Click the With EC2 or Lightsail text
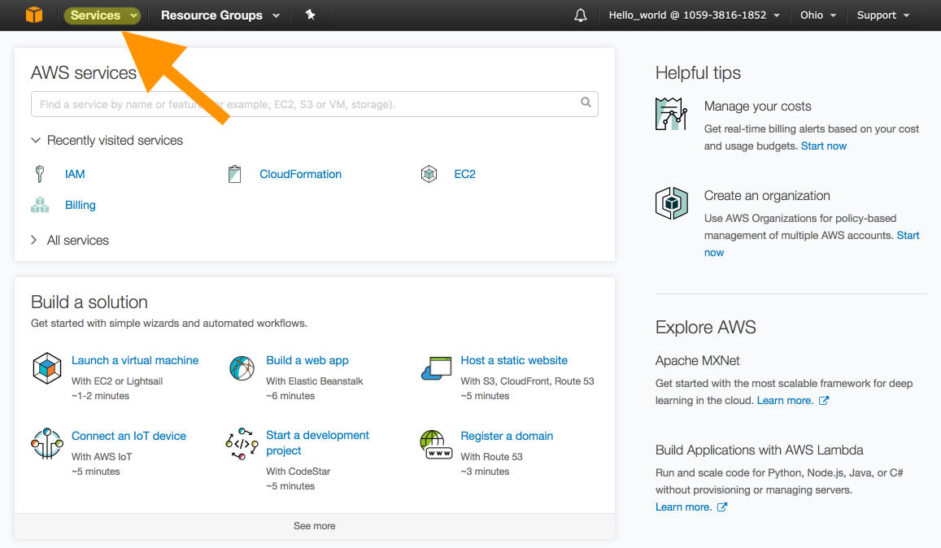Viewport: 941px width, 548px height. tap(117, 381)
